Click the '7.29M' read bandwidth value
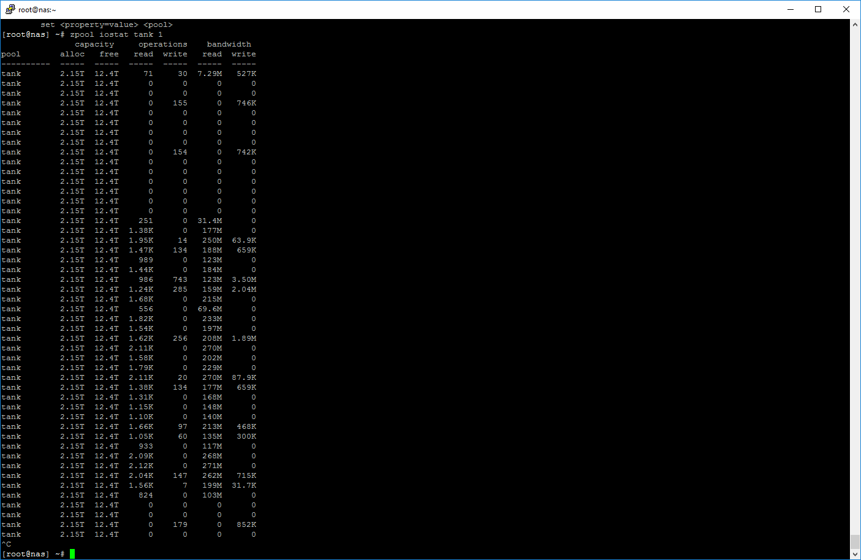The image size is (861, 560). coord(210,74)
